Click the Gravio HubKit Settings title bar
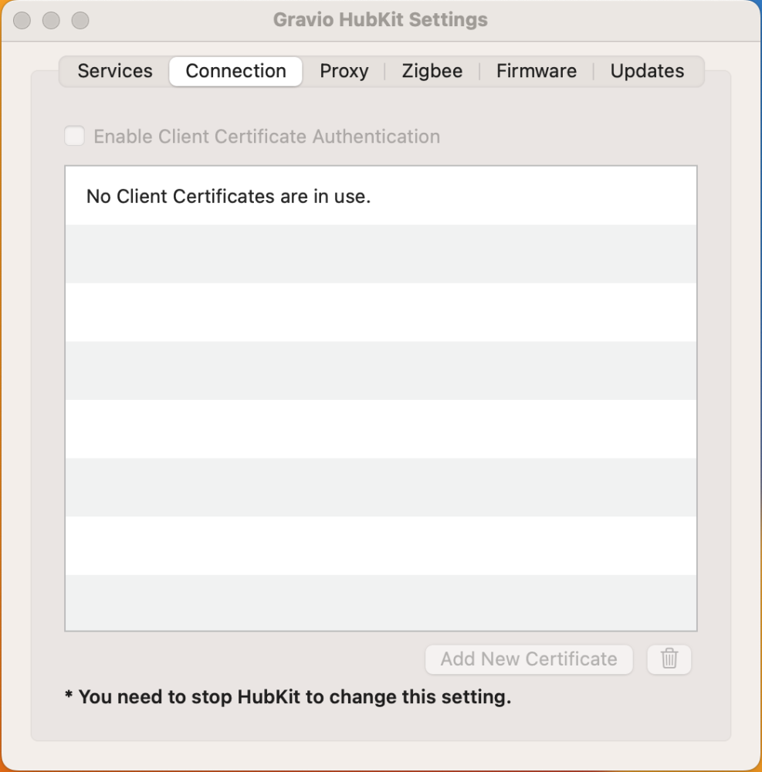Viewport: 762px width, 772px height. click(x=381, y=19)
